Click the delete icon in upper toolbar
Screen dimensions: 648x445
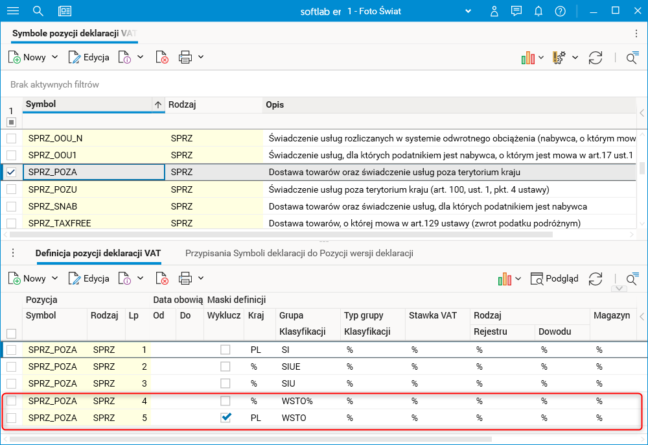point(162,58)
